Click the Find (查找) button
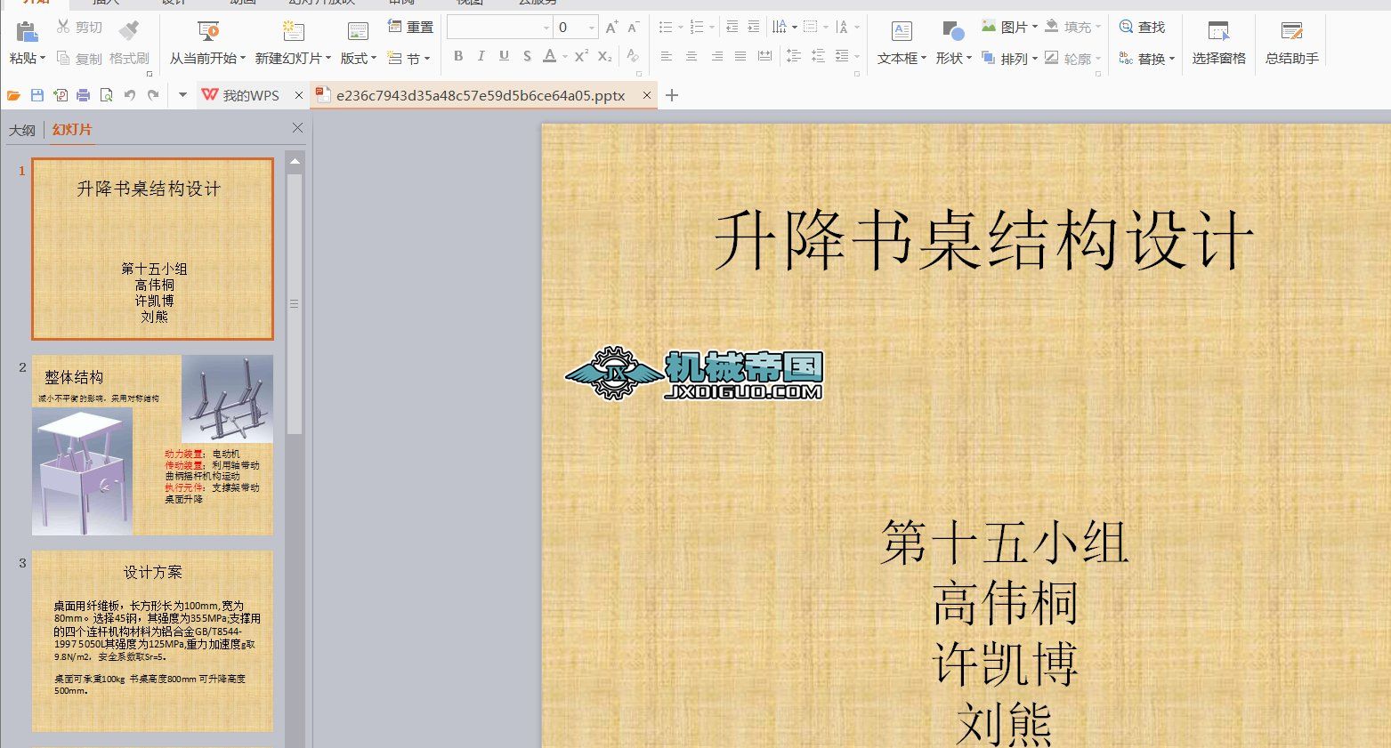The image size is (1391, 748). tap(1142, 28)
